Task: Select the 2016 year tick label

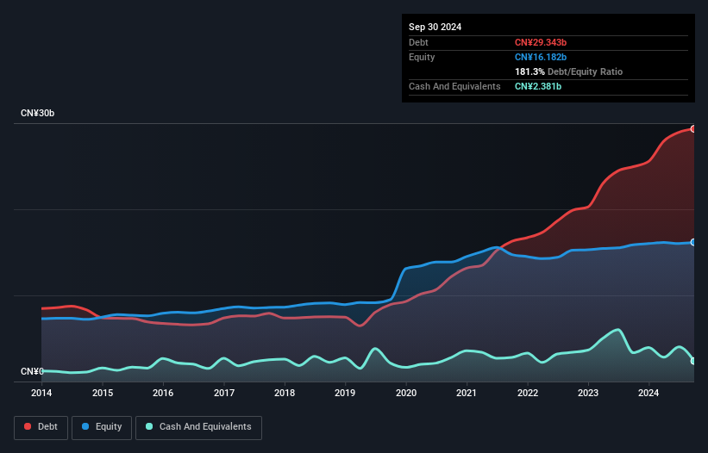Action: [163, 393]
